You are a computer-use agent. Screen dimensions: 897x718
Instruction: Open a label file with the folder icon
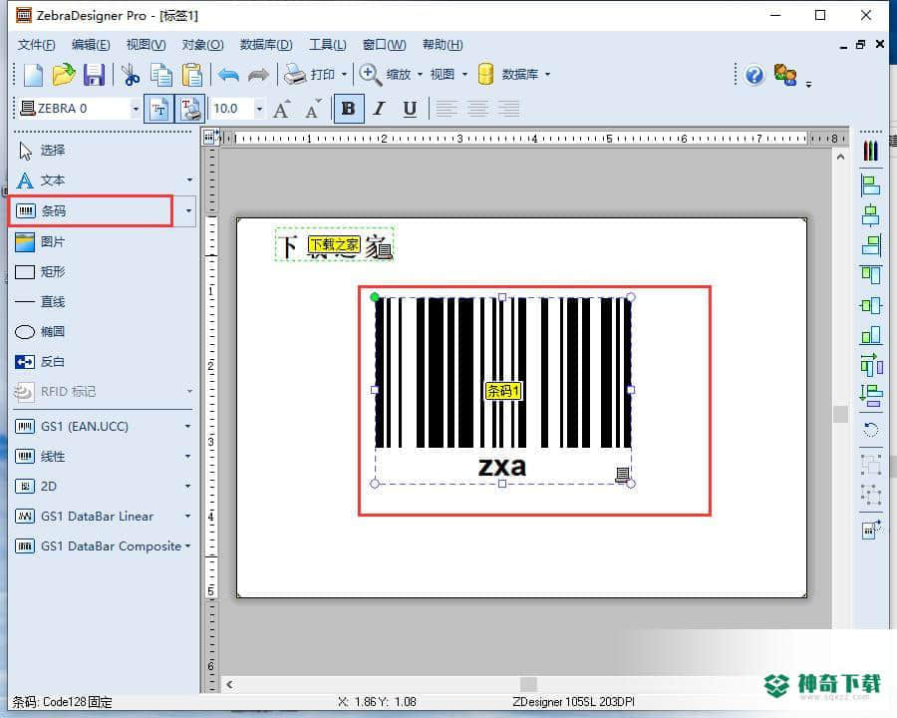click(x=64, y=75)
